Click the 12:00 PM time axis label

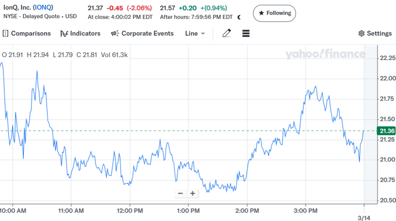click(x=130, y=211)
